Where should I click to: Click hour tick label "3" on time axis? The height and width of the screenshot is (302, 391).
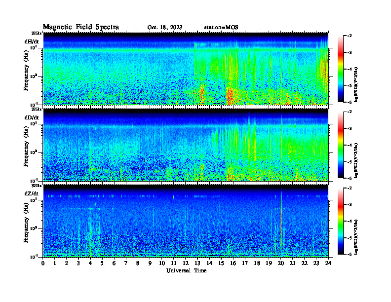pos(78,264)
